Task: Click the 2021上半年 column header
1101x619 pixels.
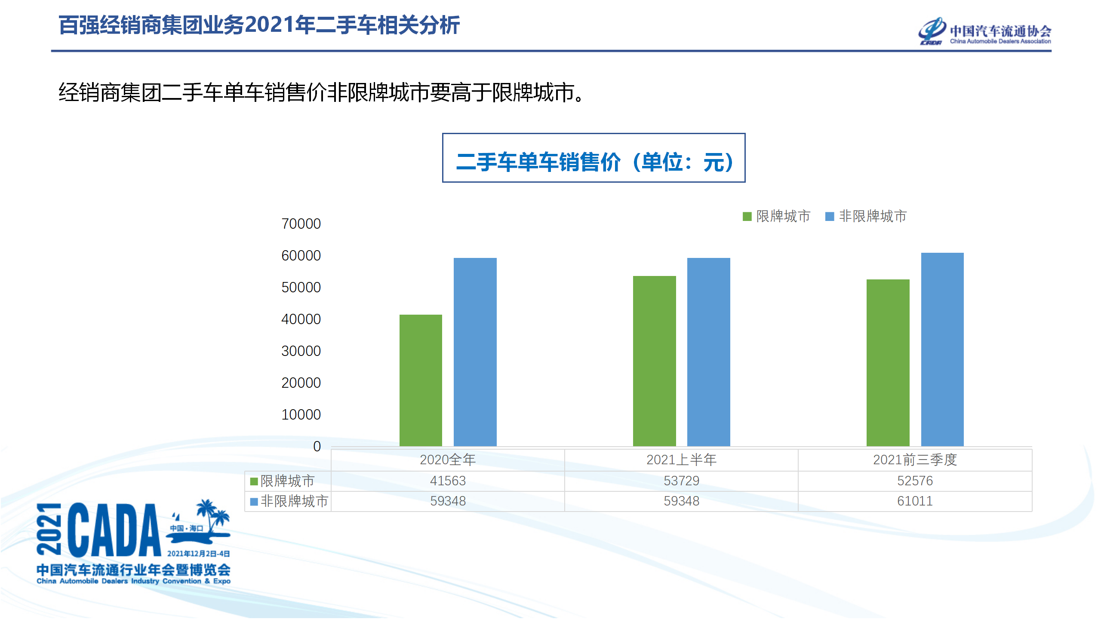Action: click(x=681, y=460)
